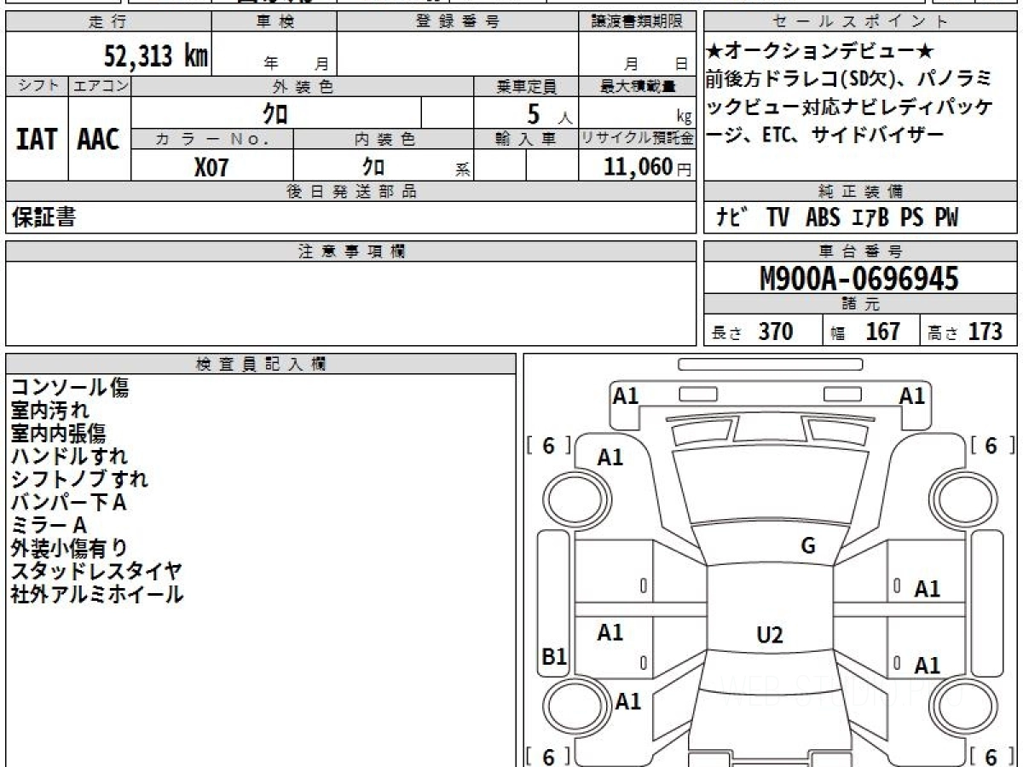This screenshot has width=1023, height=767.
Task: Select the ナビ equipment item
Action: 732,217
